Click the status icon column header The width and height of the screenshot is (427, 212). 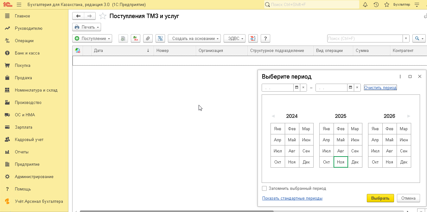(x=78, y=51)
